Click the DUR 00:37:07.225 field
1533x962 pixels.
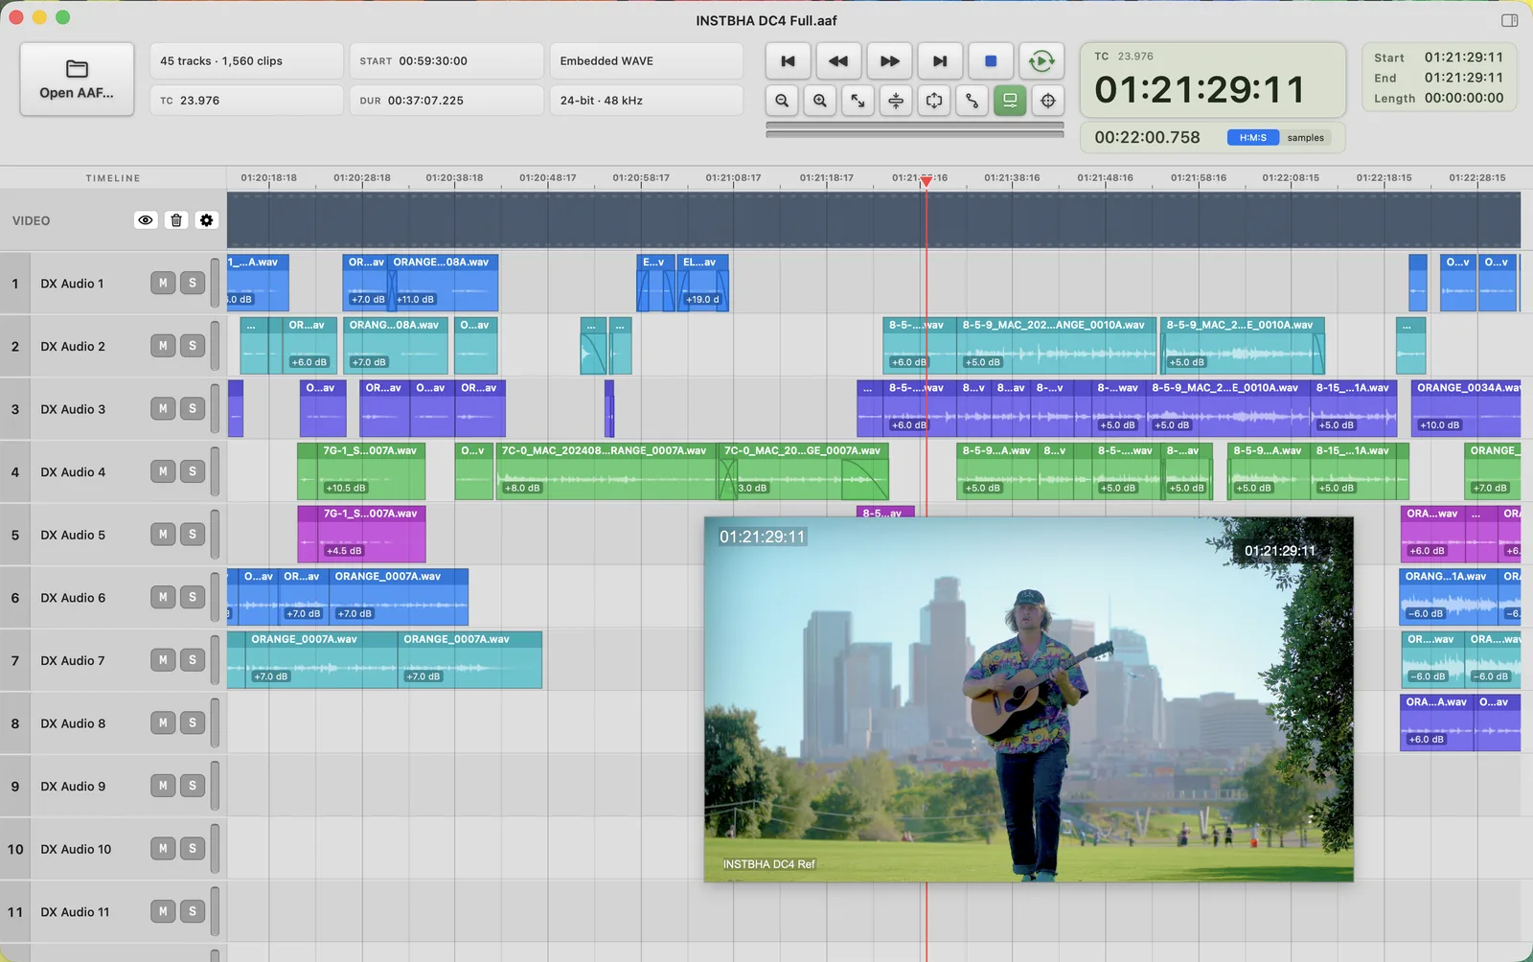coord(446,100)
